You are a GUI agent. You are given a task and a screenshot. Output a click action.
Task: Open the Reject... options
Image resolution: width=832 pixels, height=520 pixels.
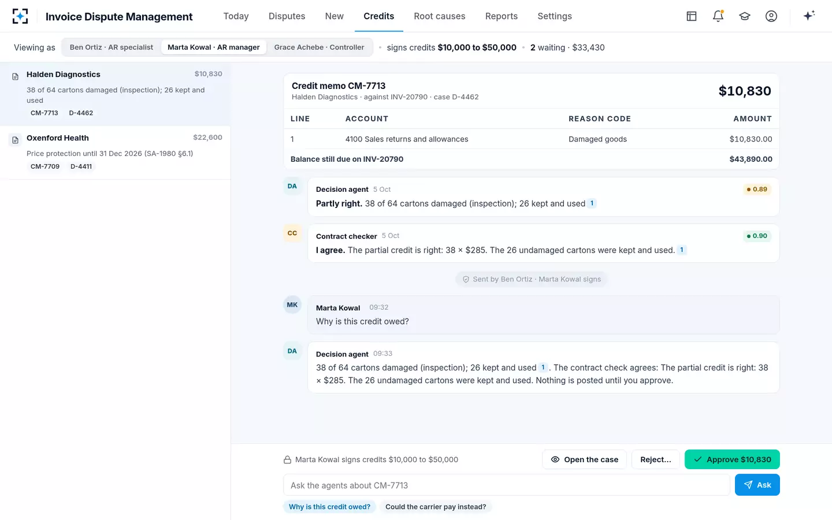(x=656, y=459)
